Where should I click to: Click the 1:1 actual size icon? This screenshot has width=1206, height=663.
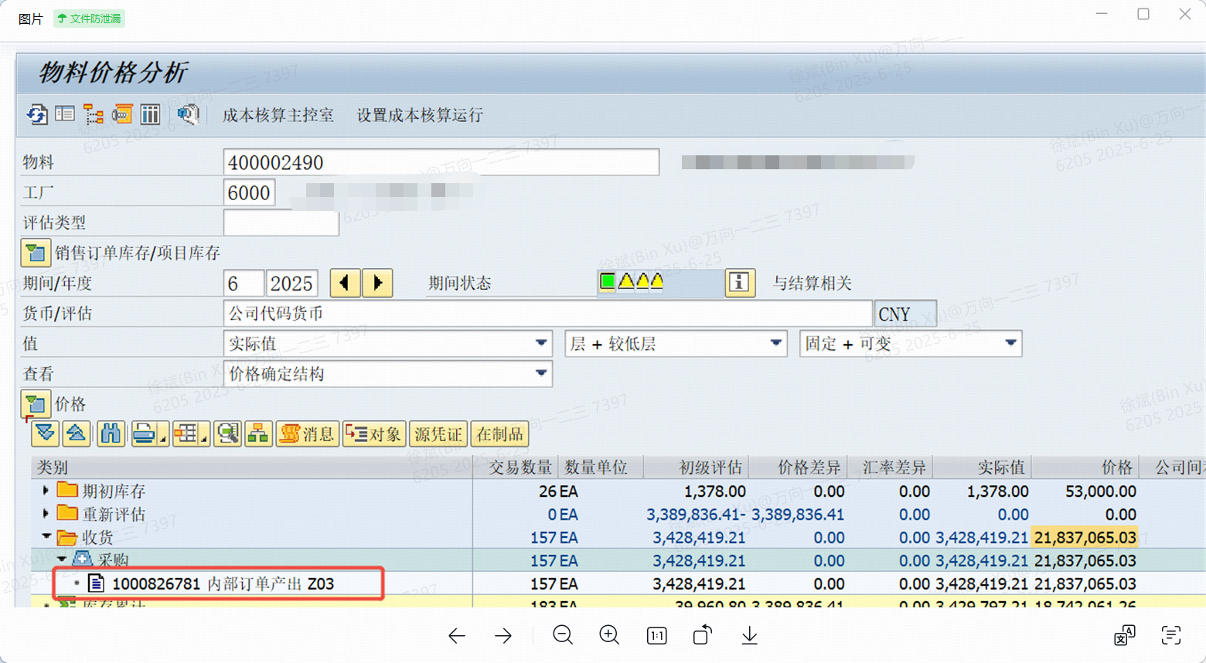(656, 636)
